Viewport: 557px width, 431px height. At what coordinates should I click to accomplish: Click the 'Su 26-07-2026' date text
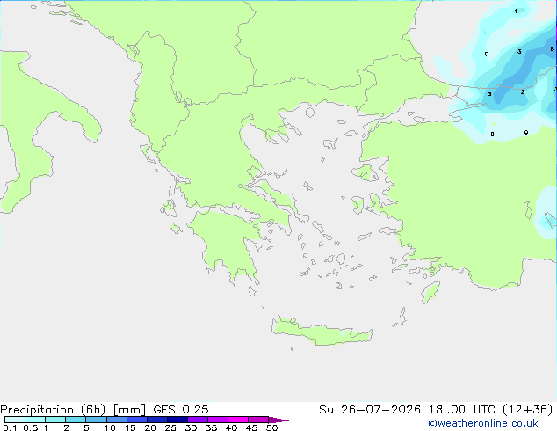(370, 410)
